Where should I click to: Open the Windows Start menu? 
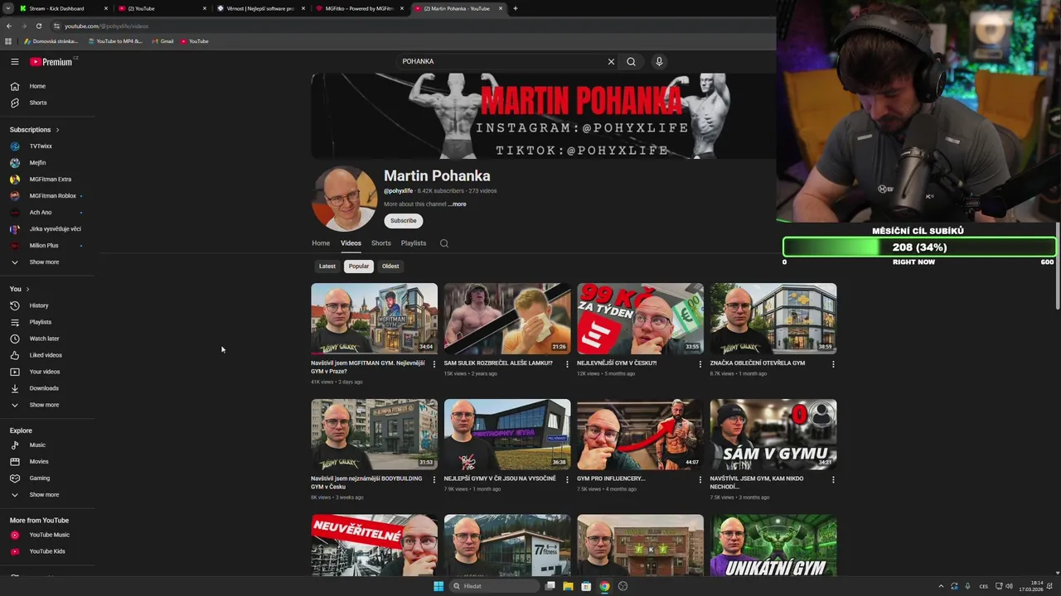pos(438,586)
